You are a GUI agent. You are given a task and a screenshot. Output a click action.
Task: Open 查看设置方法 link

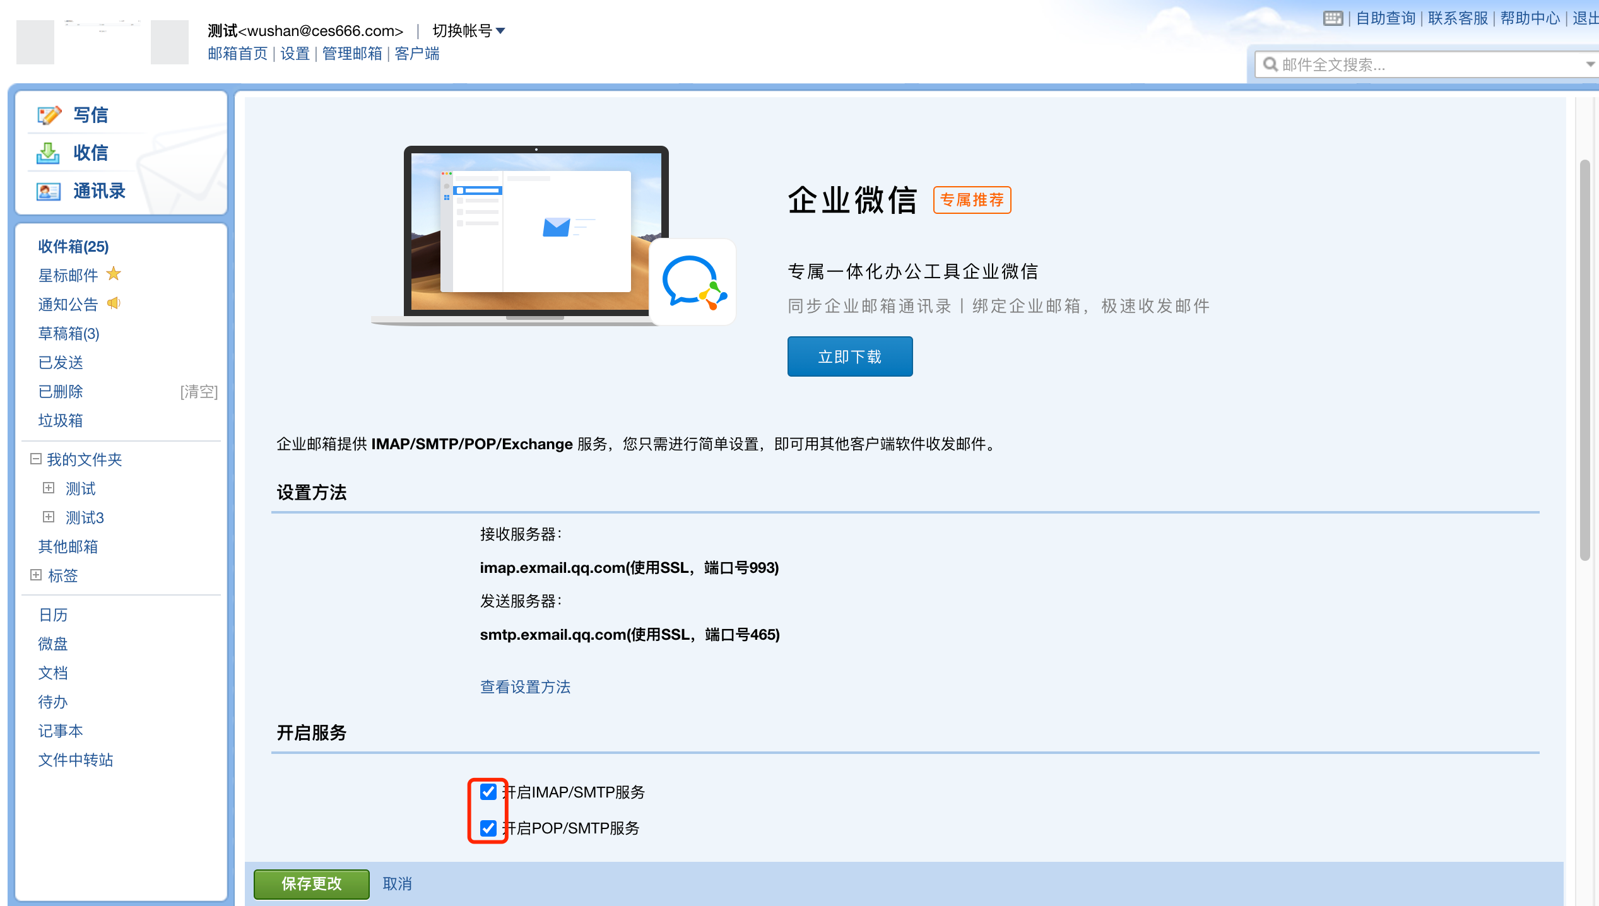tap(526, 686)
